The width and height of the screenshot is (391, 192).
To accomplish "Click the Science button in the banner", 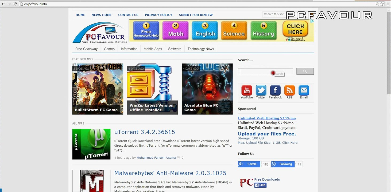I will point(234,31).
